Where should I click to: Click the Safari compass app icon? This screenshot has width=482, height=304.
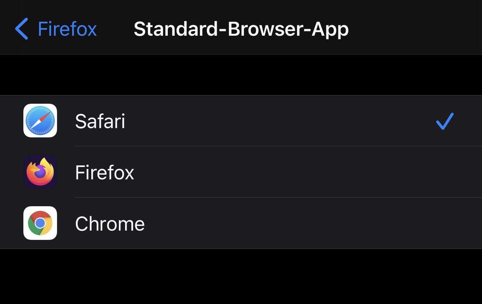point(40,121)
